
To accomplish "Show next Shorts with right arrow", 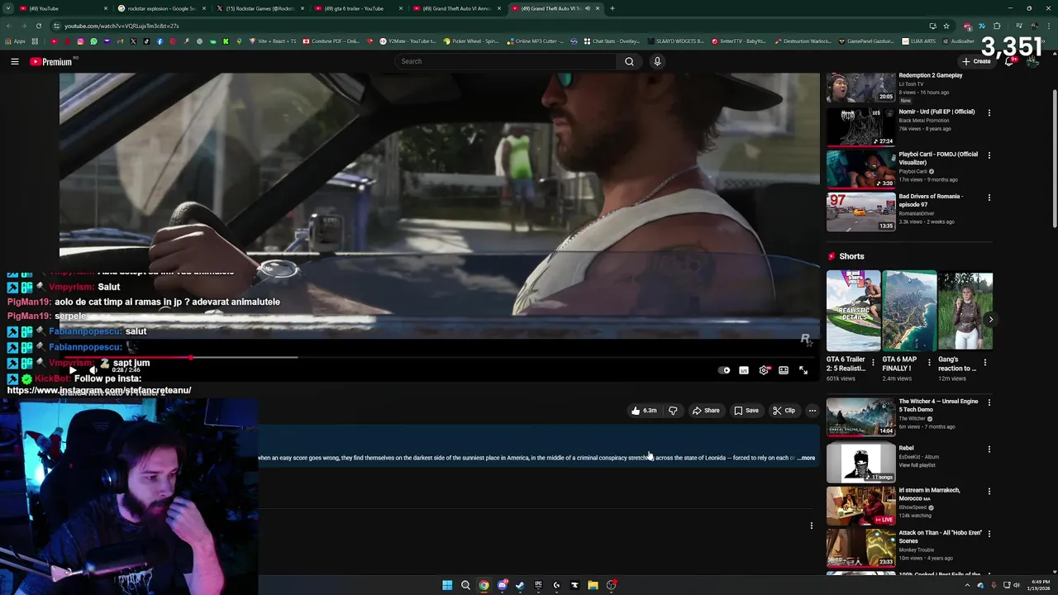I will [x=990, y=319].
